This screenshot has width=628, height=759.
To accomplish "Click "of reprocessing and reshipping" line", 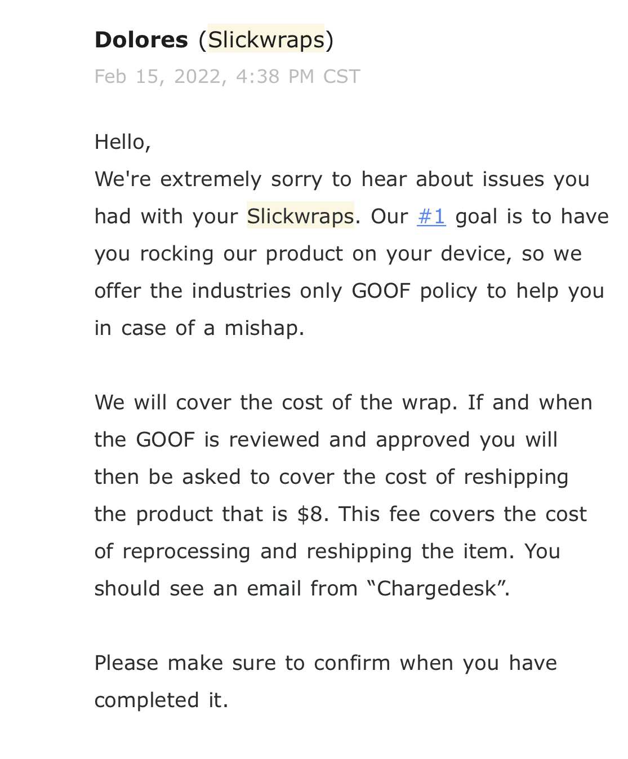I will tap(253, 551).
